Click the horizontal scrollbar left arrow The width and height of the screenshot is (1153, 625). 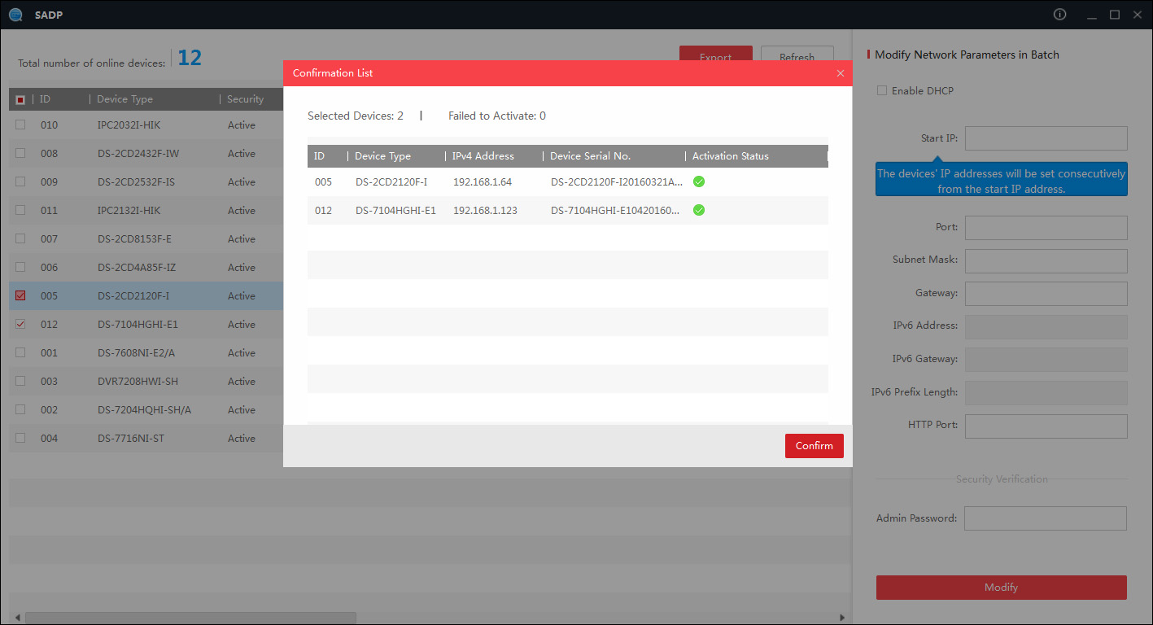click(x=16, y=618)
